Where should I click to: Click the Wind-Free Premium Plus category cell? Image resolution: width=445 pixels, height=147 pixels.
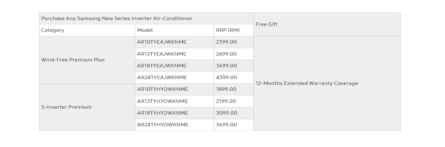coord(87,60)
